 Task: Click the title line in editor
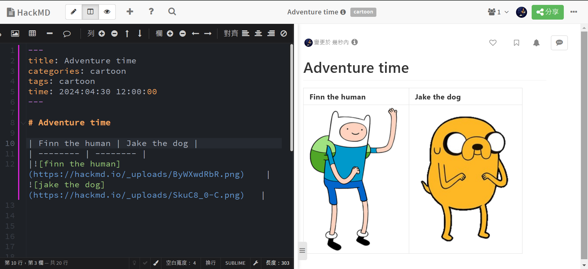point(82,61)
